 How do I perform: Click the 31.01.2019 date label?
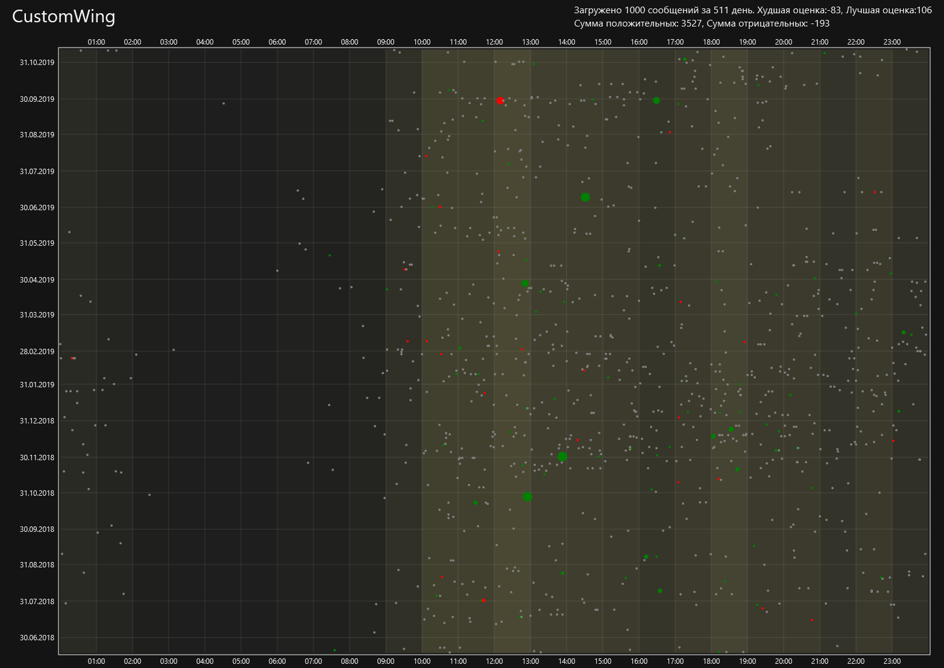point(37,384)
